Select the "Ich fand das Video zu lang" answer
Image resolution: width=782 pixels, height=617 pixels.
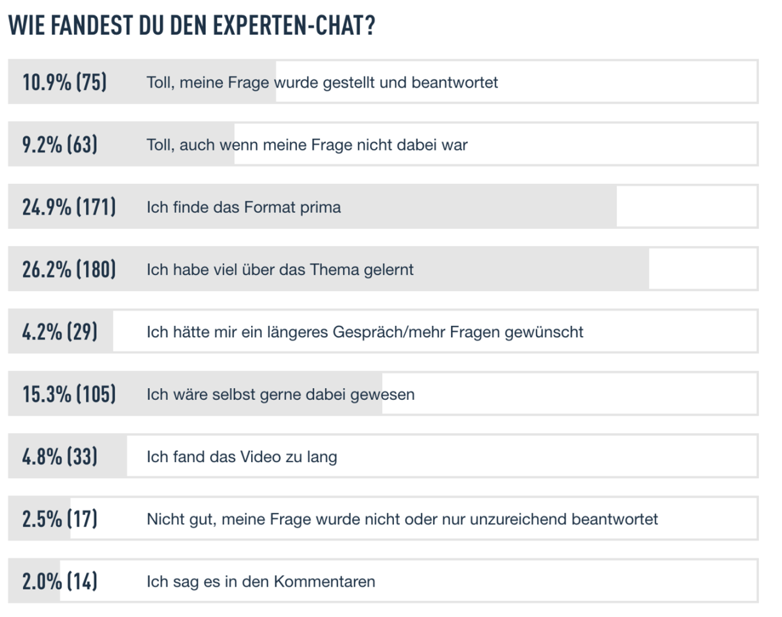(x=241, y=457)
